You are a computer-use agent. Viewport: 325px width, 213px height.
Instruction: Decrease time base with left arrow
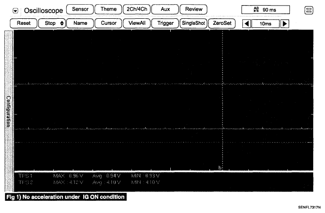click(x=246, y=23)
